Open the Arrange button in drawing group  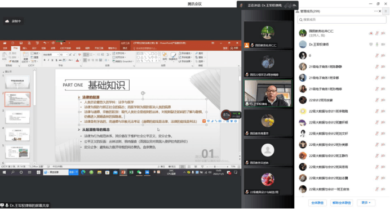point(165,56)
